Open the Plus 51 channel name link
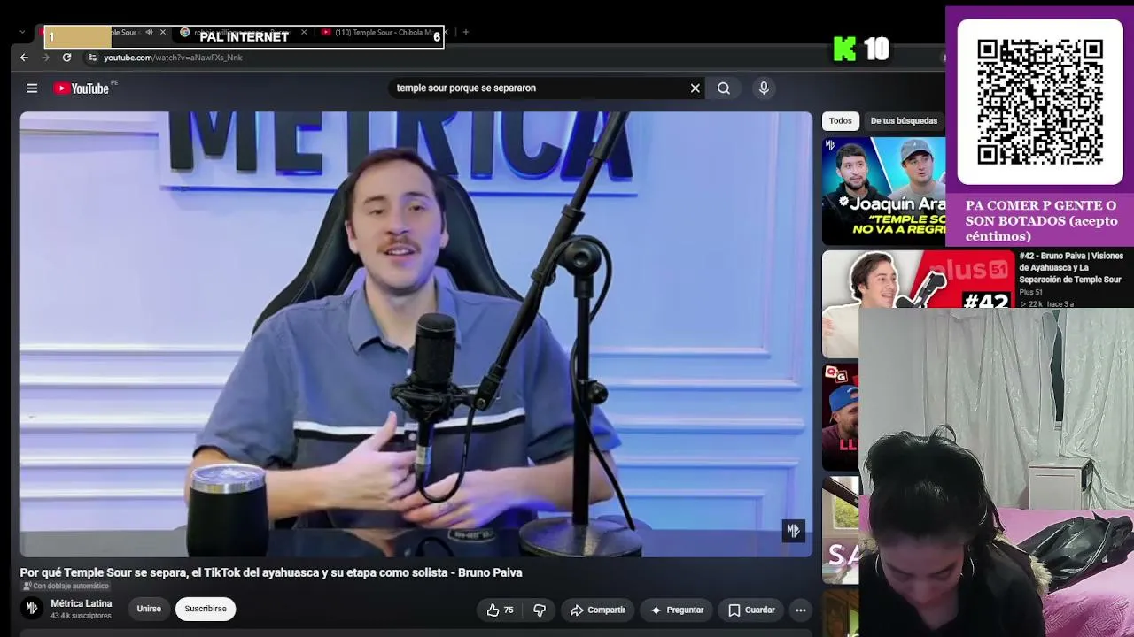 click(1030, 292)
